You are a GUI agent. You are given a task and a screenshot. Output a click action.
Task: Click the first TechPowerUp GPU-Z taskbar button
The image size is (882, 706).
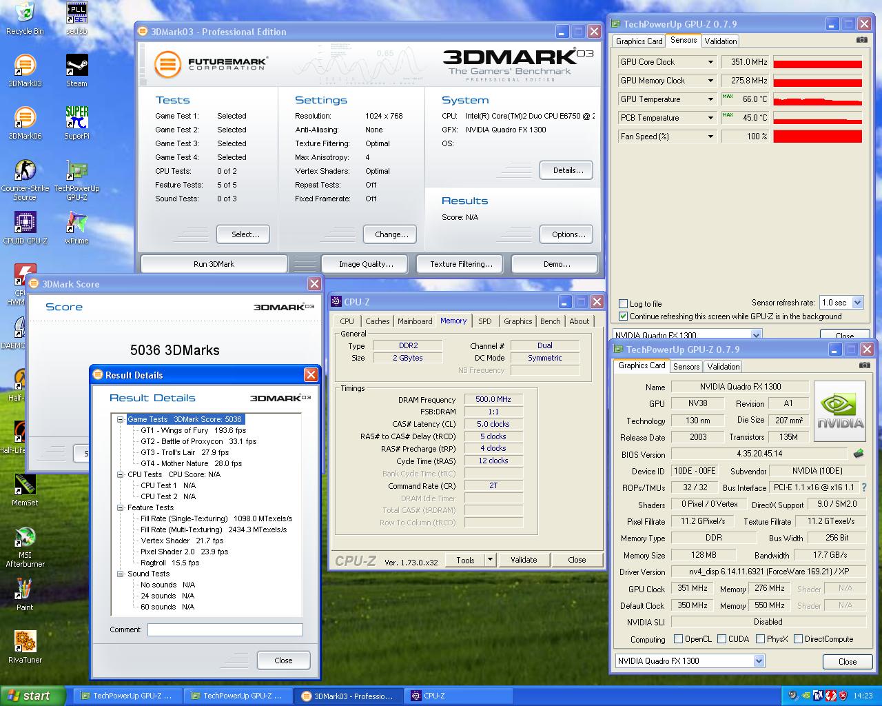click(x=127, y=696)
